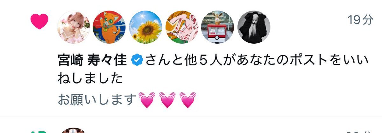
Task: Open the pink-haired girl's profile avatar
Action: click(73, 27)
